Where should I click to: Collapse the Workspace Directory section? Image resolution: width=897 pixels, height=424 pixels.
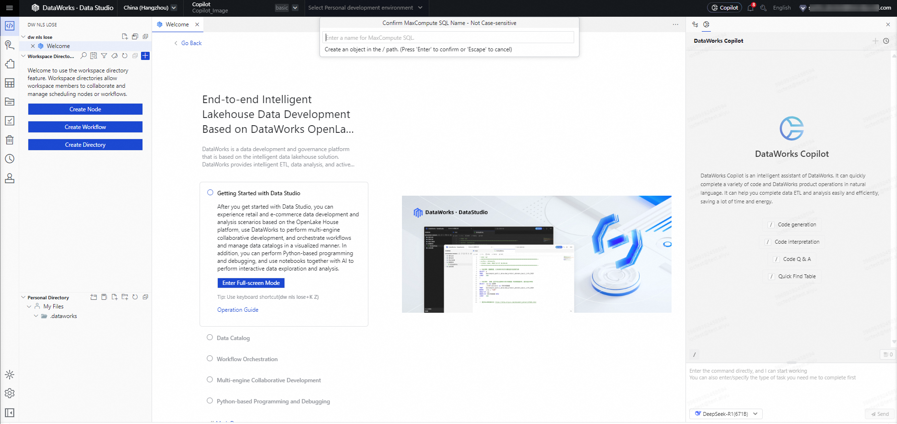(x=23, y=56)
